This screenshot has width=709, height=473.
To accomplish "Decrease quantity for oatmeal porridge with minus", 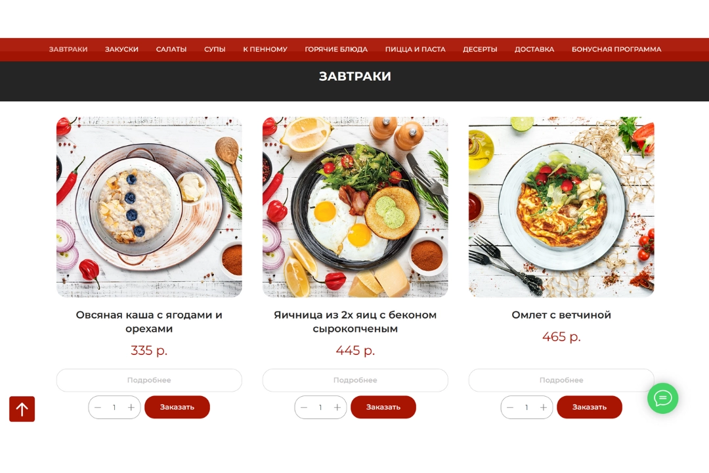I will tap(98, 407).
